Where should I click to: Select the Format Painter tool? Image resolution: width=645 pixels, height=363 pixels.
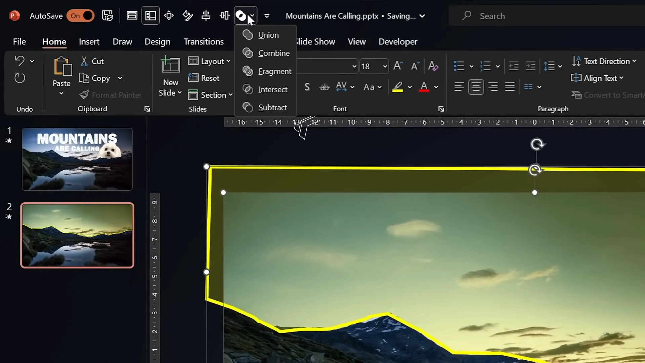coord(111,95)
